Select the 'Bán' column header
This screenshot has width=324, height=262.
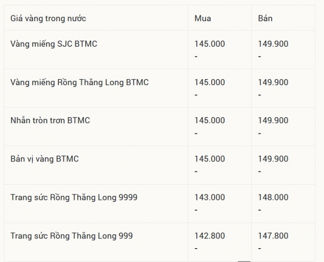[265, 19]
